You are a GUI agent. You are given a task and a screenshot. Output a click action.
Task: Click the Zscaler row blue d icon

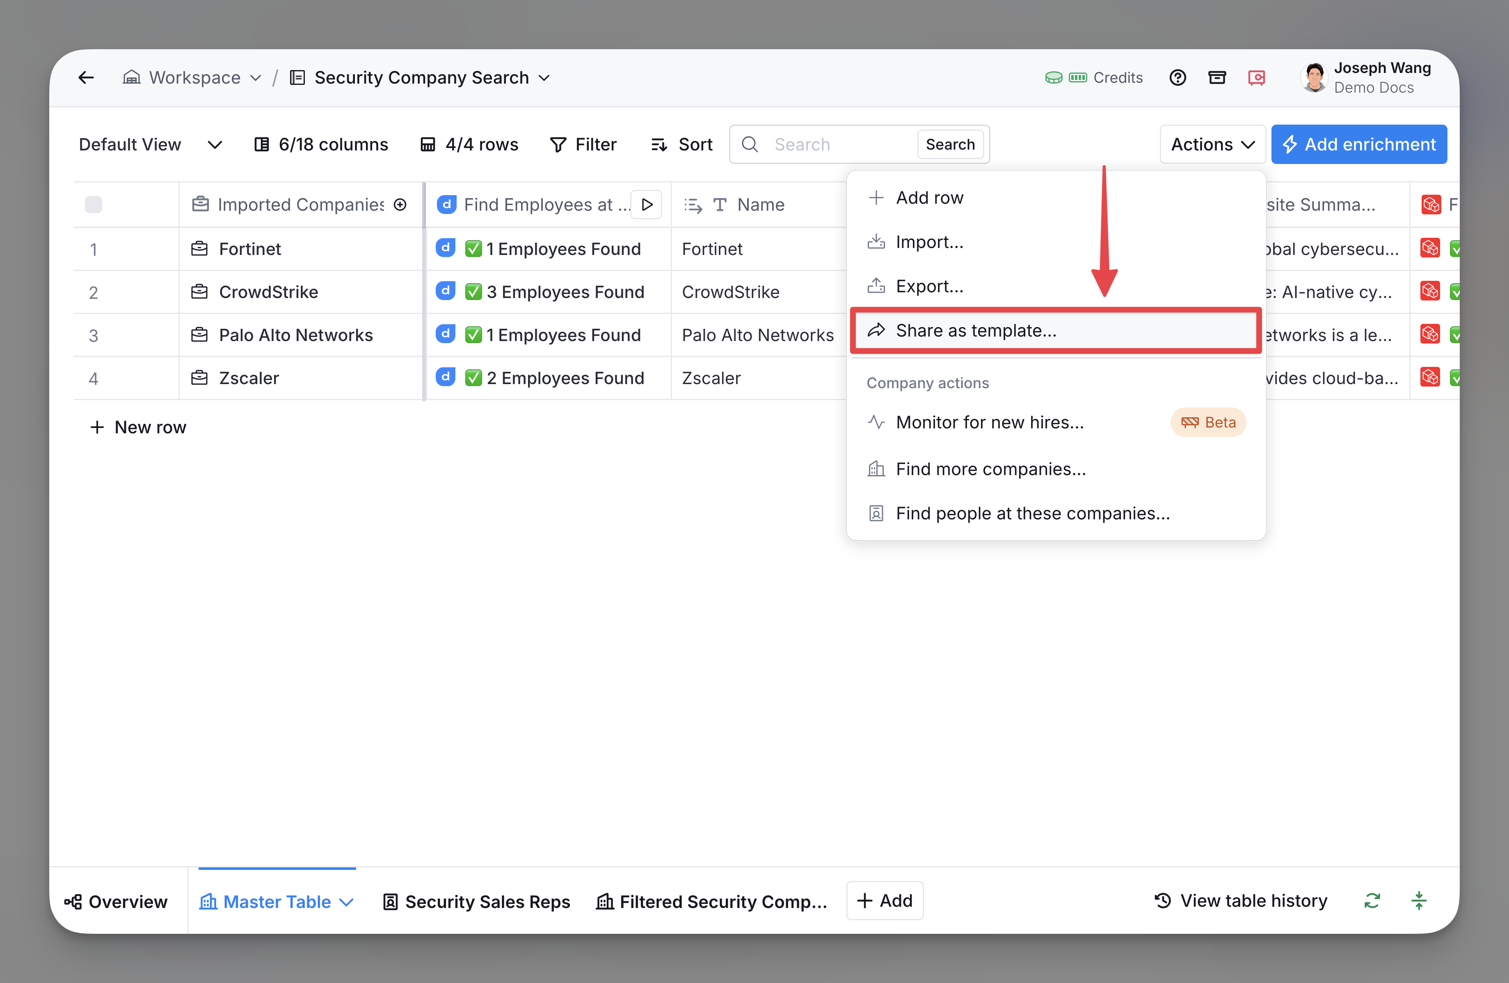pos(446,377)
